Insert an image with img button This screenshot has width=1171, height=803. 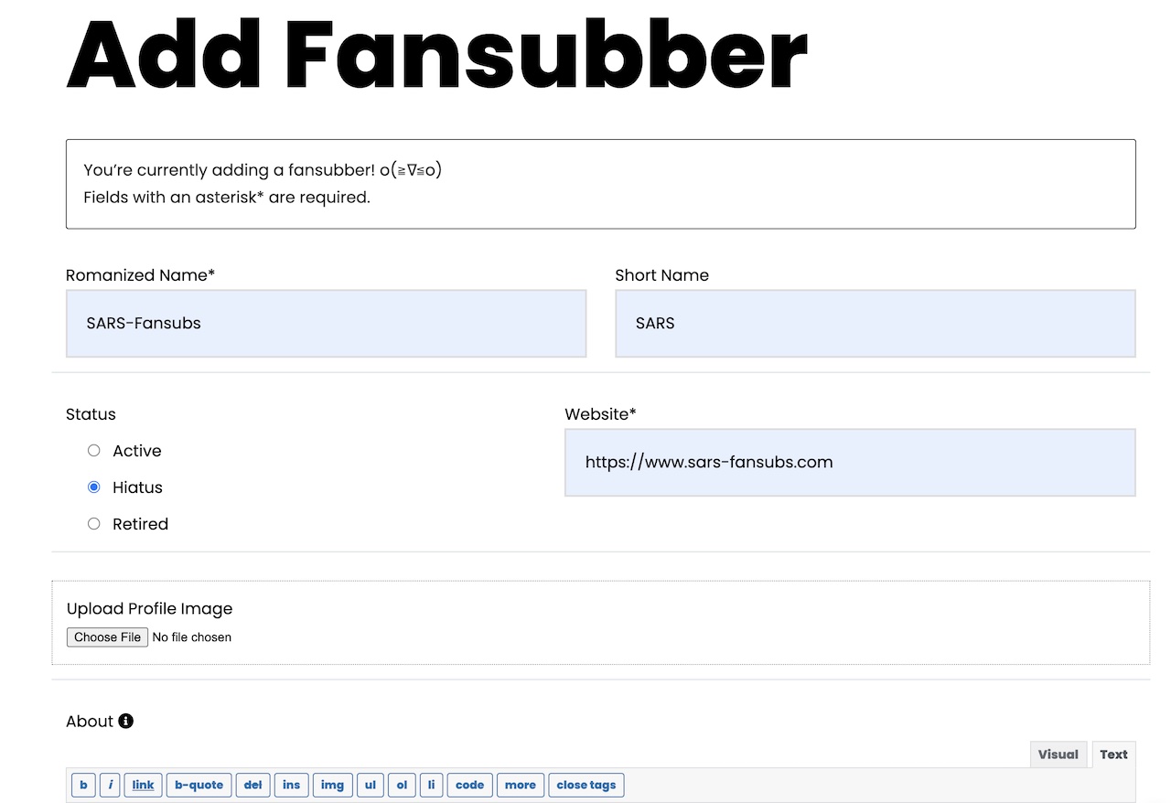pos(333,785)
